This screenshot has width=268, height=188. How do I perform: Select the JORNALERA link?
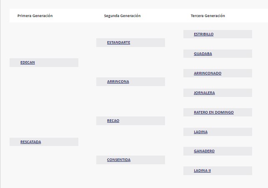[204, 93]
